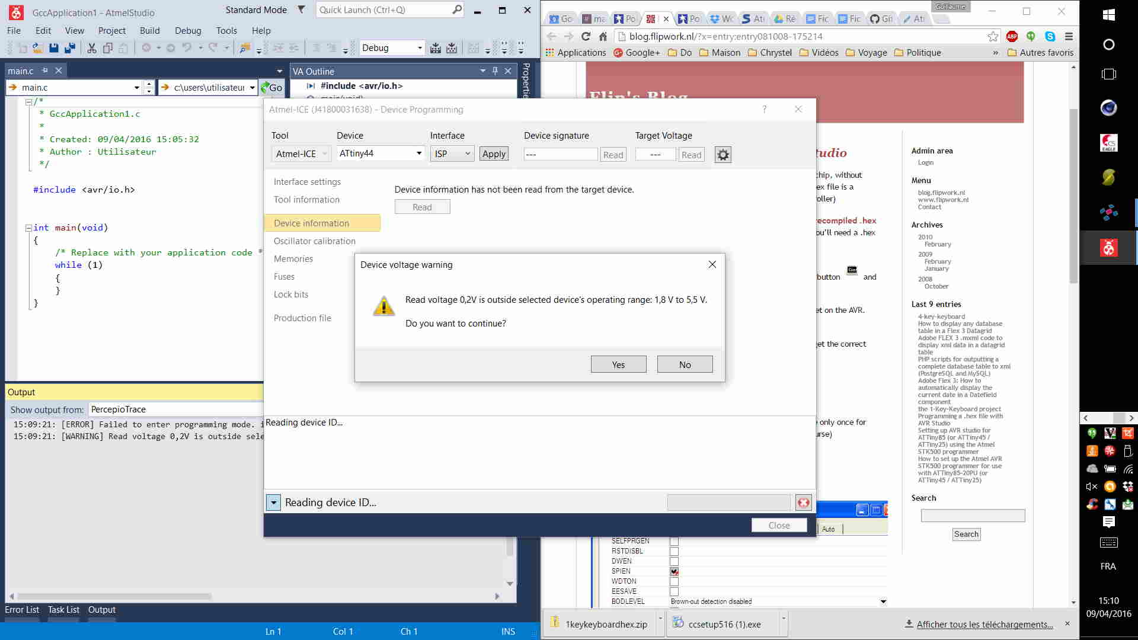
Task: Click the Save file toolbar icon
Action: click(x=54, y=48)
